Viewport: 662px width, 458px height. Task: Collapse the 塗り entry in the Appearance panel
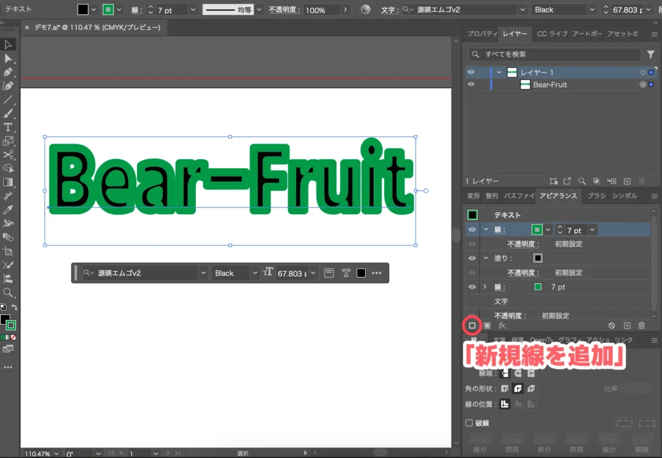click(486, 257)
